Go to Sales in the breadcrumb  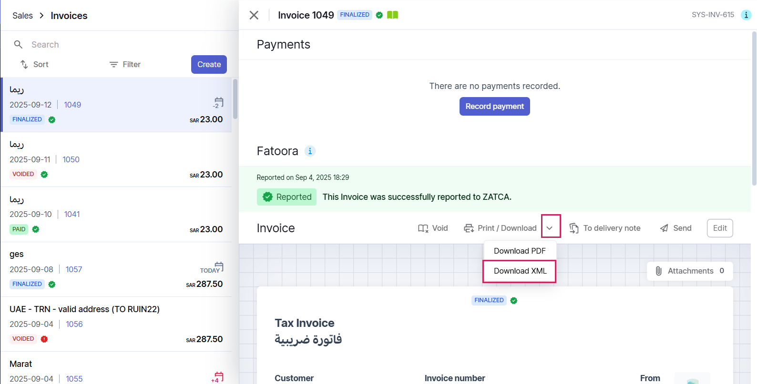pos(22,16)
